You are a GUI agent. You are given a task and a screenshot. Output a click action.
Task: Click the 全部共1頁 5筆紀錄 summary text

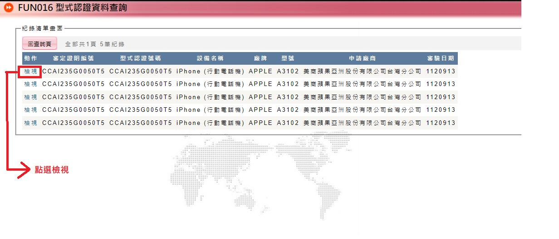(x=95, y=44)
